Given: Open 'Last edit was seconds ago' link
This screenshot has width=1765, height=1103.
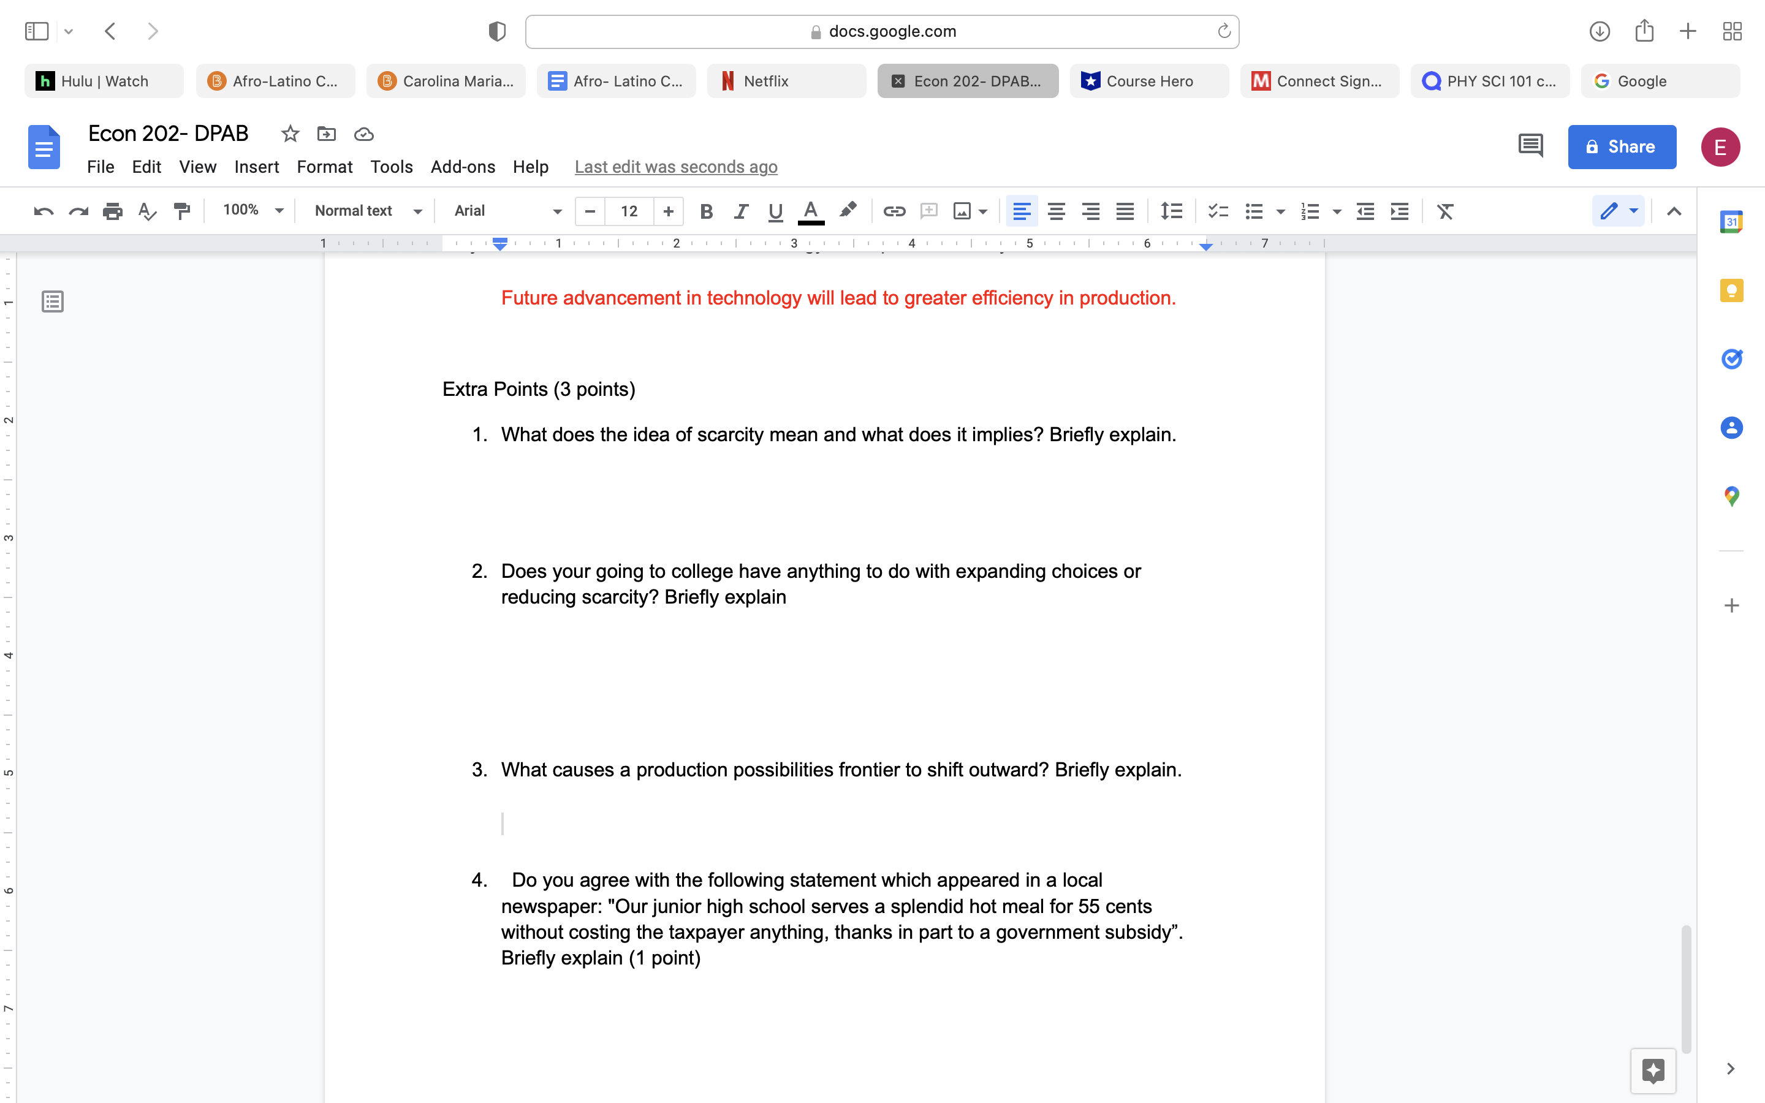Looking at the screenshot, I should point(675,167).
